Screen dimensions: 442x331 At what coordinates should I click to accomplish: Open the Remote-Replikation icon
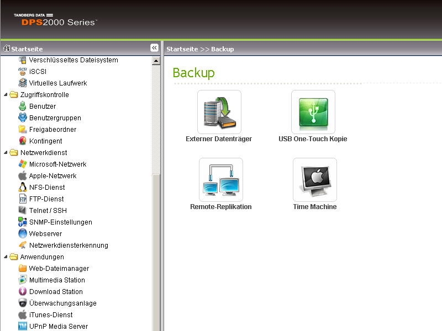(x=221, y=180)
